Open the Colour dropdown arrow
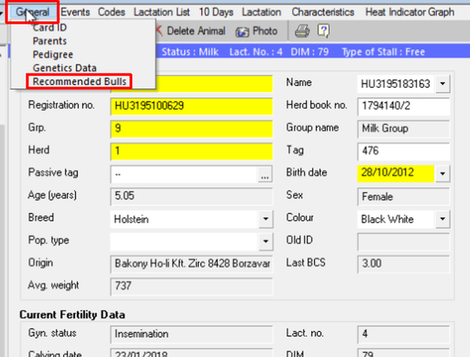The width and height of the screenshot is (470, 357). [442, 218]
